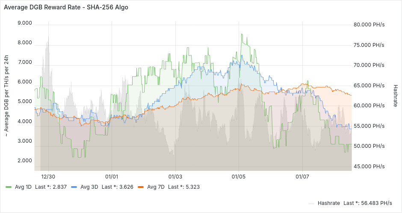Click the 01/07 date on x-axis
This screenshot has width=402, height=213.
point(302,176)
